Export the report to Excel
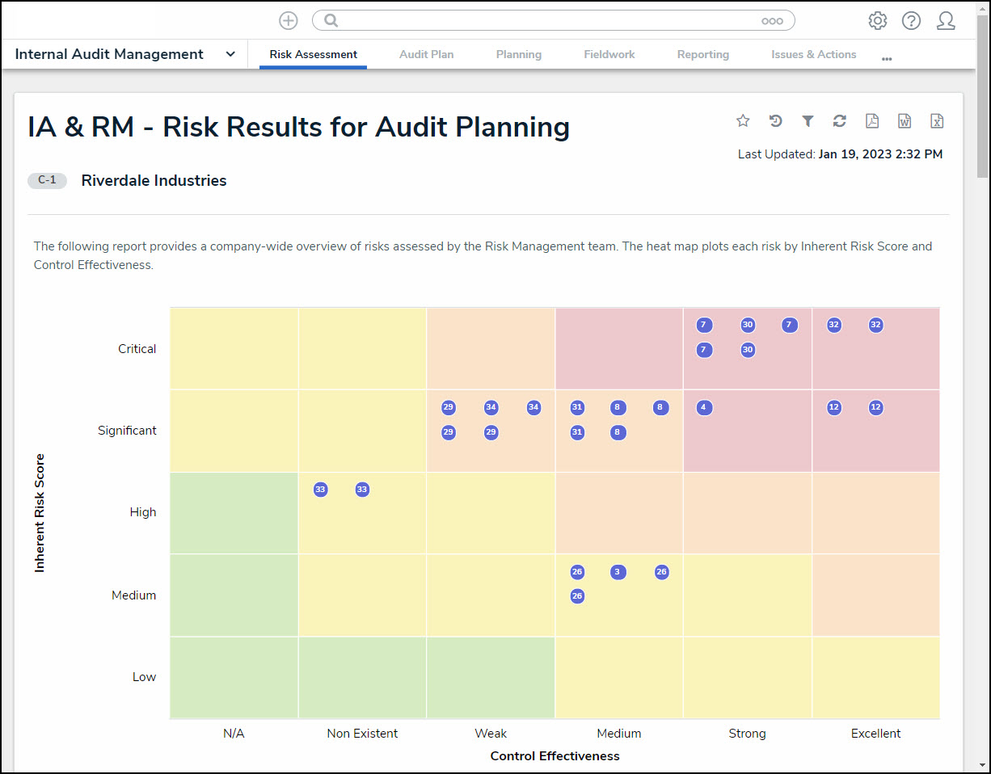The width and height of the screenshot is (991, 774). click(x=937, y=121)
